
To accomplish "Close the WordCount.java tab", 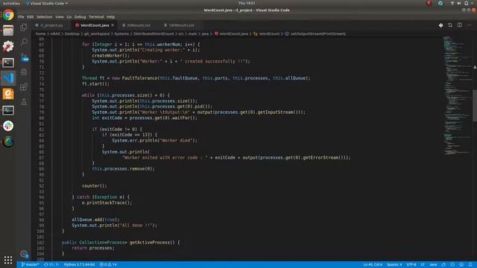I will [x=113, y=25].
